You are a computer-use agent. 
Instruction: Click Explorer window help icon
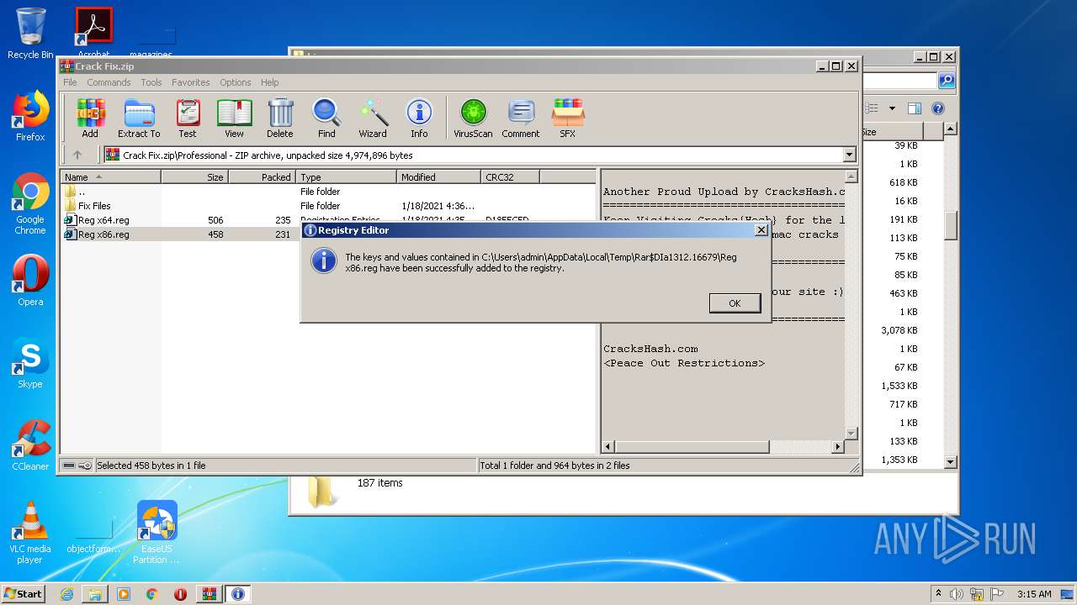point(938,108)
